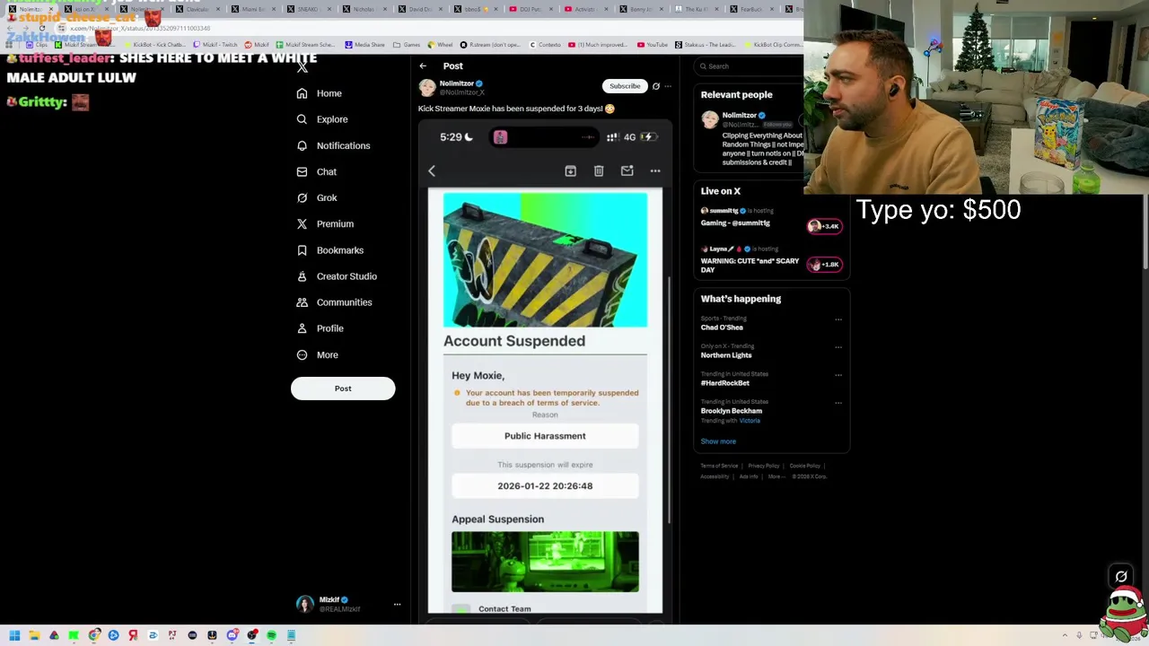Open Explore in X sidebar
Image resolution: width=1149 pixels, height=646 pixels.
pos(322,119)
